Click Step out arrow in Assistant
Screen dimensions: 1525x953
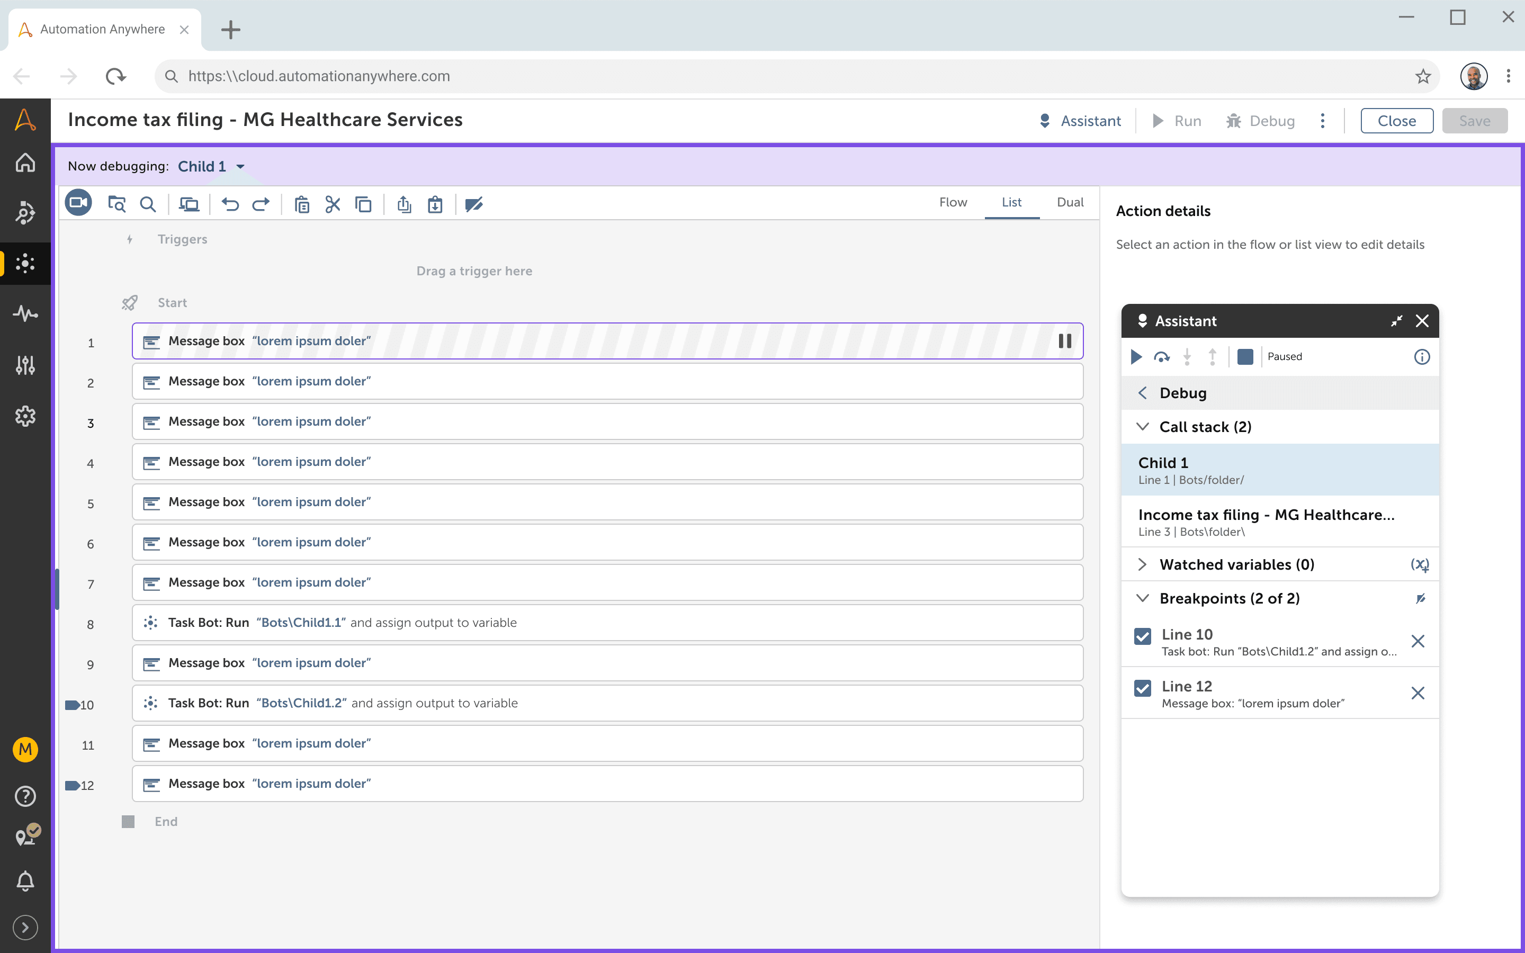pyautogui.click(x=1213, y=357)
